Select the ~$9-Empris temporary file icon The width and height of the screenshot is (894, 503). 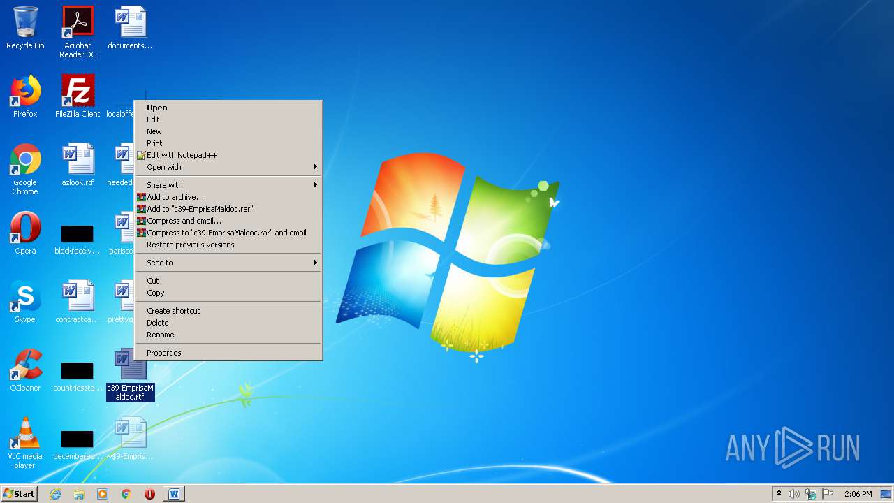tap(130, 439)
